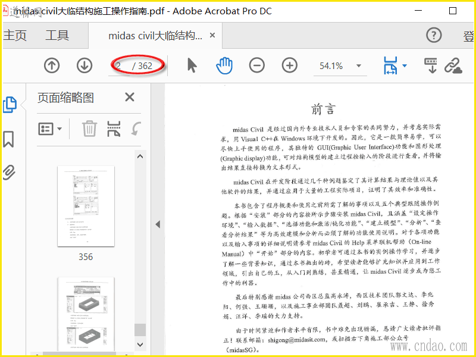Open the zoom level 54.1% dropdown
476x357 pixels.
pyautogui.click(x=359, y=66)
